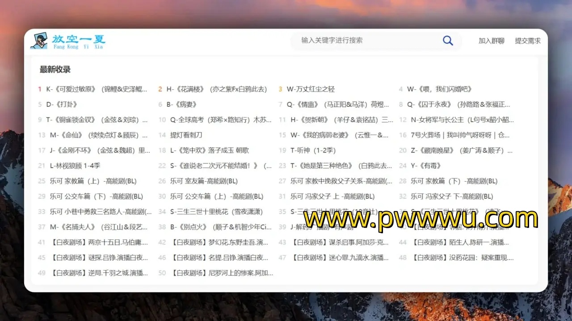Open the 提交需求 menu link
Viewport: 572px width, 321px height.
click(527, 41)
